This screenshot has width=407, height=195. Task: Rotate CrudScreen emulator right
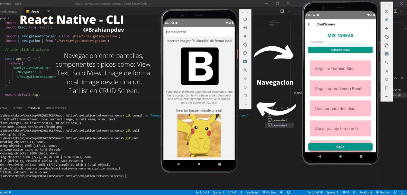[386, 45]
